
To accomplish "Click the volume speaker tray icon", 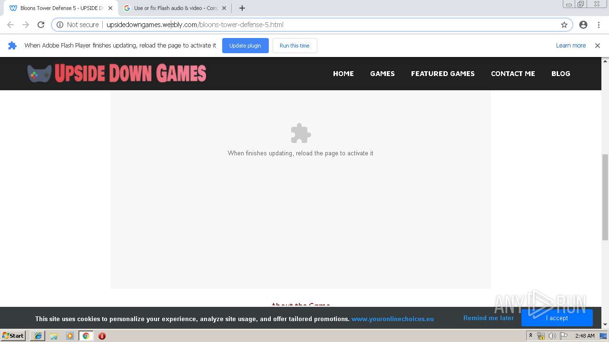I will click(552, 336).
